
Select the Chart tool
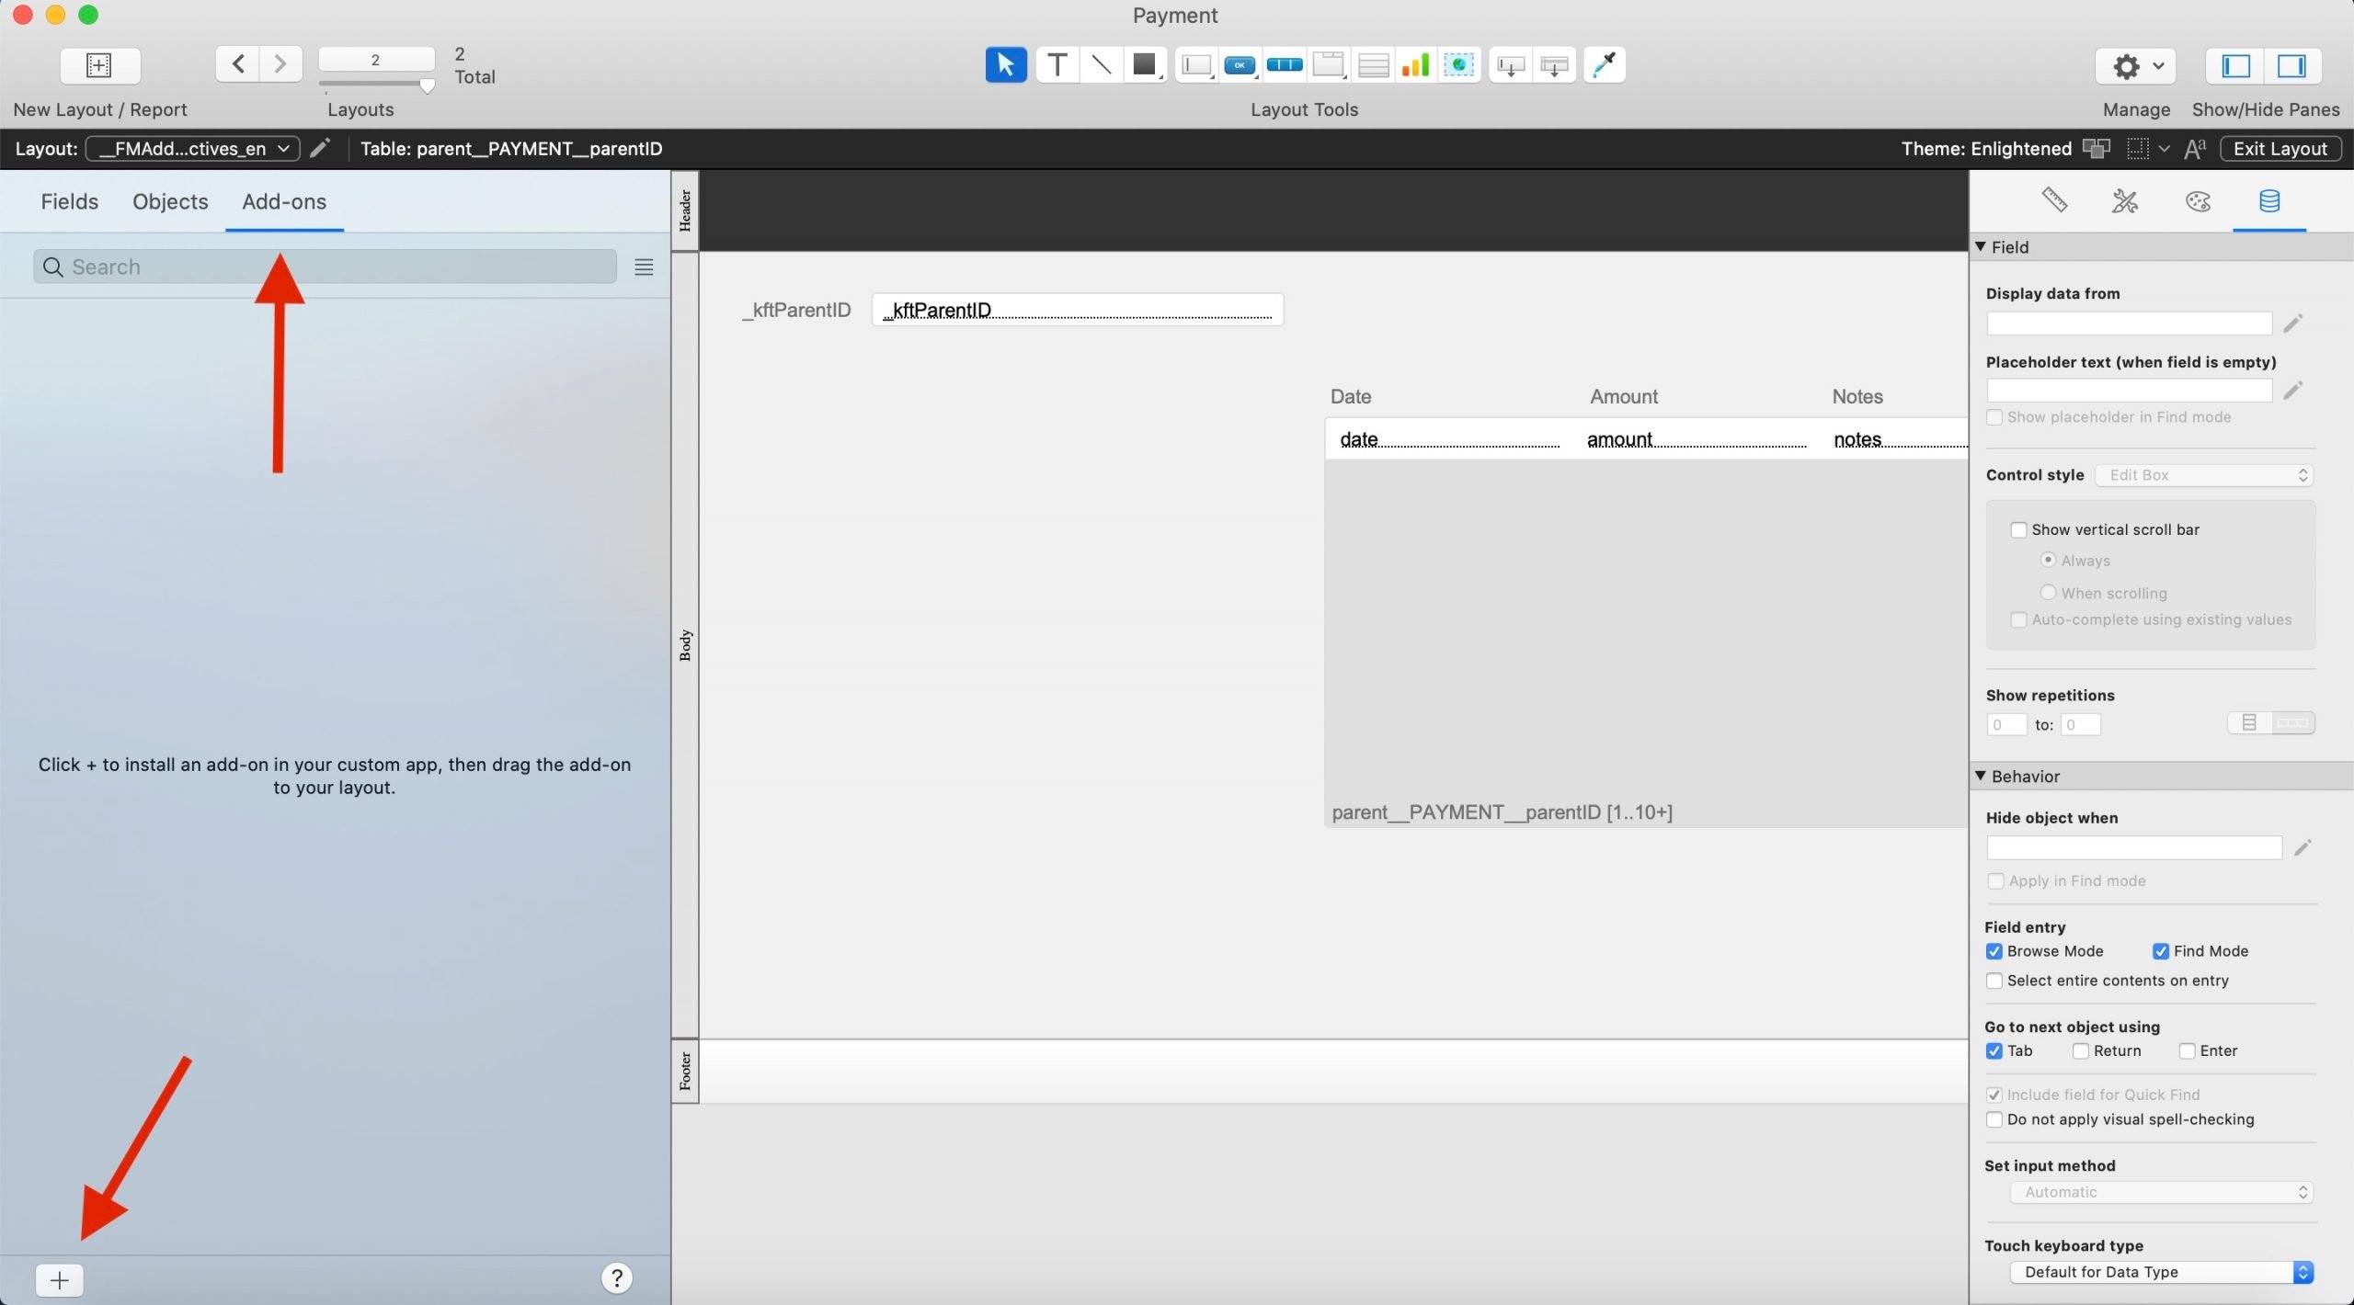point(1415,65)
